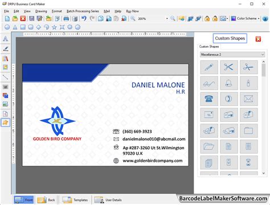Open the Edit menu
The width and height of the screenshot is (270, 205).
(x=17, y=11)
